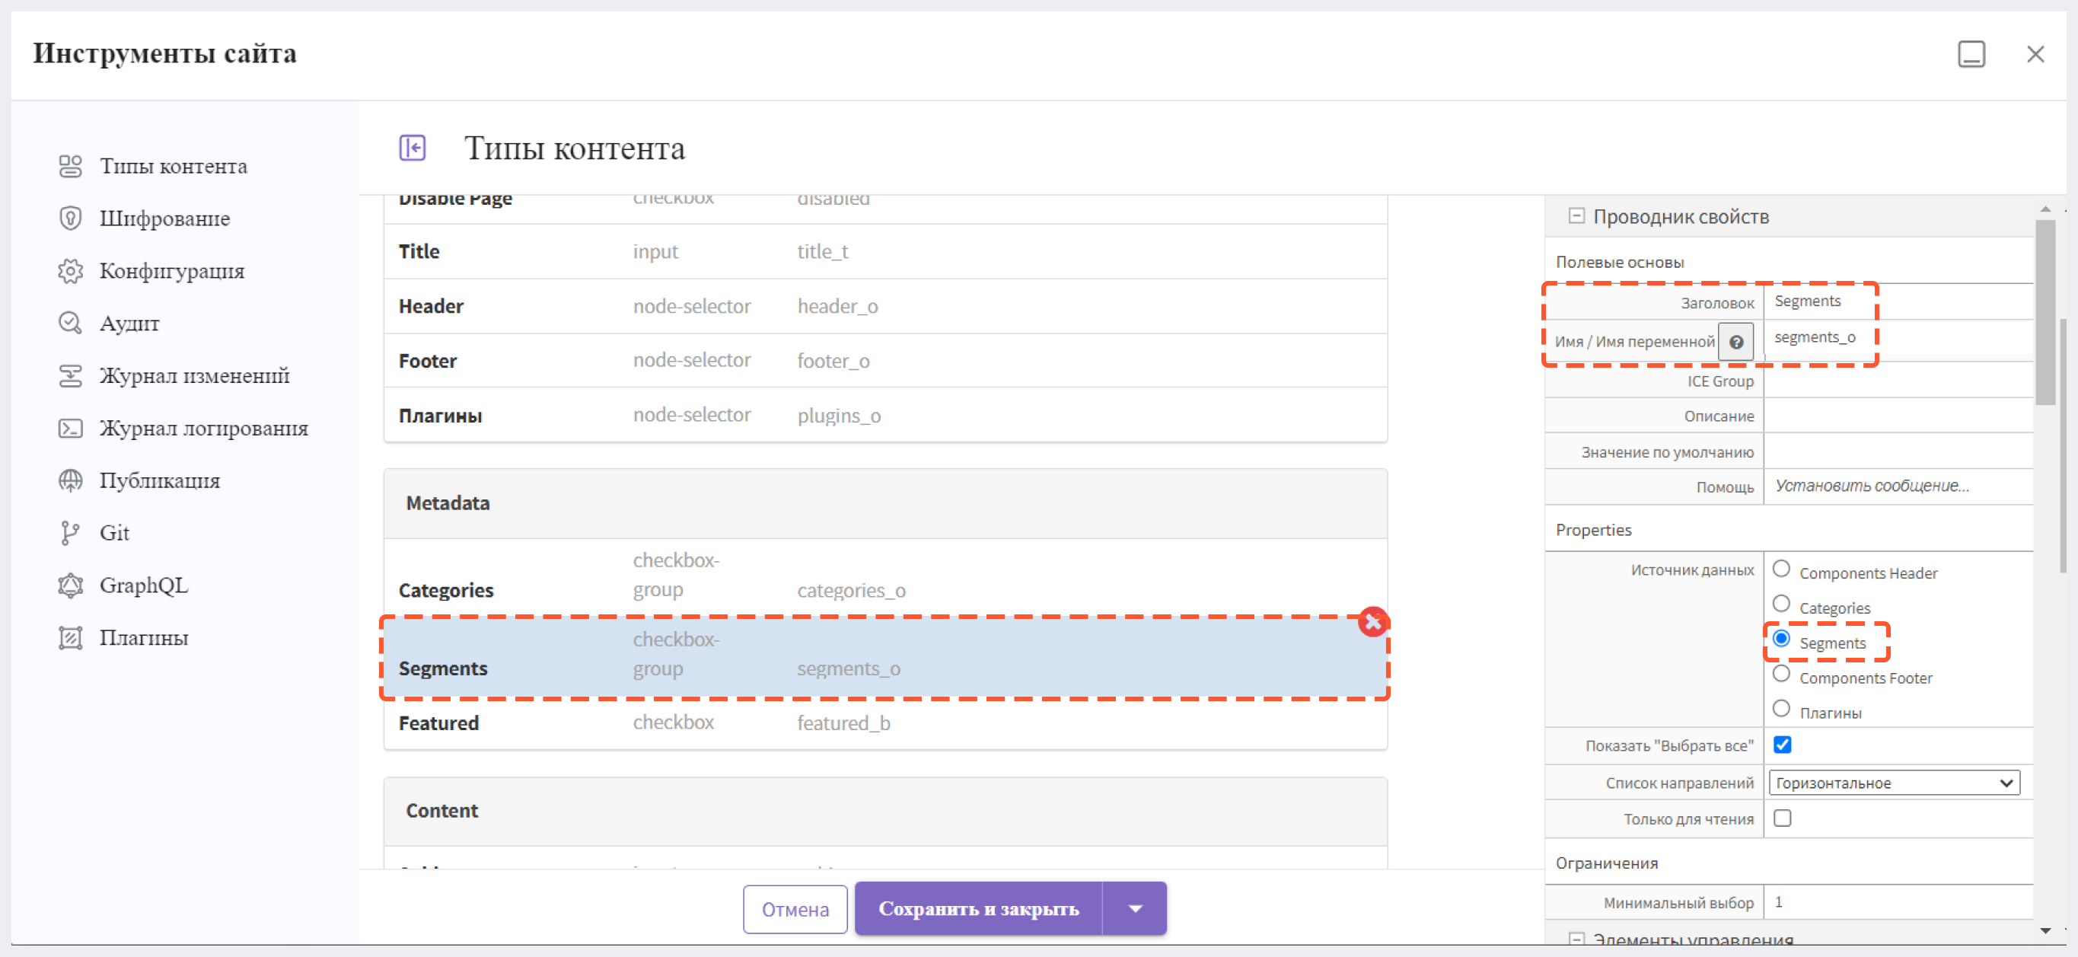Image resolution: width=2078 pixels, height=957 pixels.
Task: Edit variable name field segments_o
Action: pos(1898,337)
